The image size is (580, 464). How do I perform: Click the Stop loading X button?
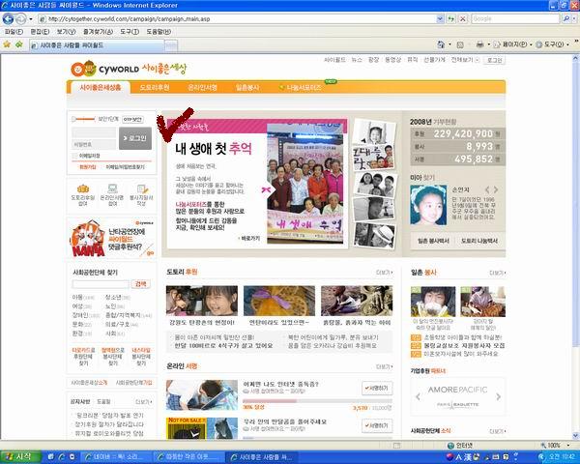pyautogui.click(x=463, y=18)
